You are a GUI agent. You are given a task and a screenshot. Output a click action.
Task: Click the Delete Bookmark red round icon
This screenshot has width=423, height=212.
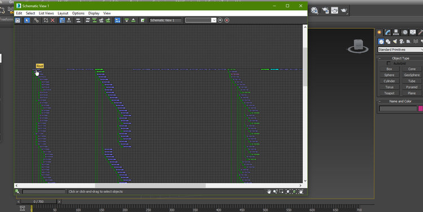coord(227,20)
